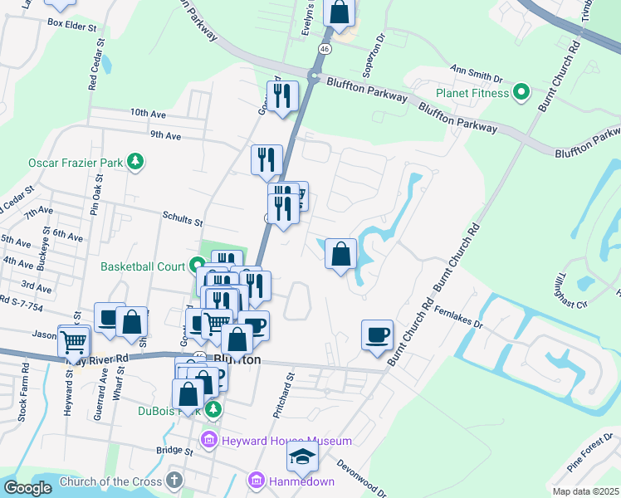621x498 pixels.
Task: Click the Tillinghast Cir label
Action: tap(572, 290)
